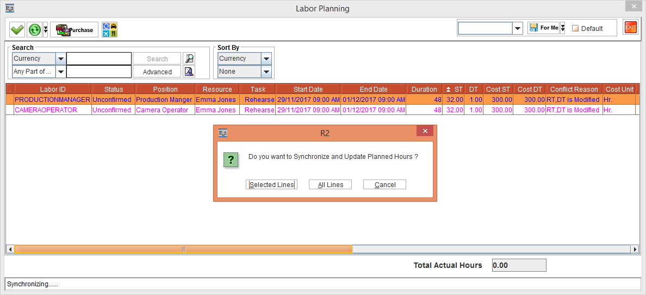646x295 pixels.
Task: Click the Cost DT column header
Action: coord(530,89)
